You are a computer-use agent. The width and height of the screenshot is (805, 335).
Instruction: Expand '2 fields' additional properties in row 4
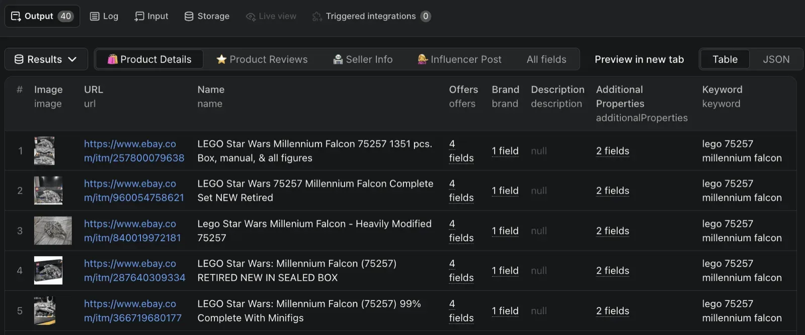pos(613,270)
